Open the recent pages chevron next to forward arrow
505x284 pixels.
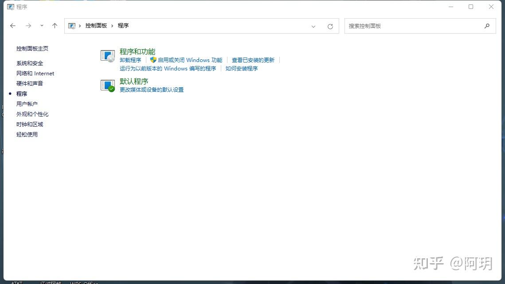[42, 26]
